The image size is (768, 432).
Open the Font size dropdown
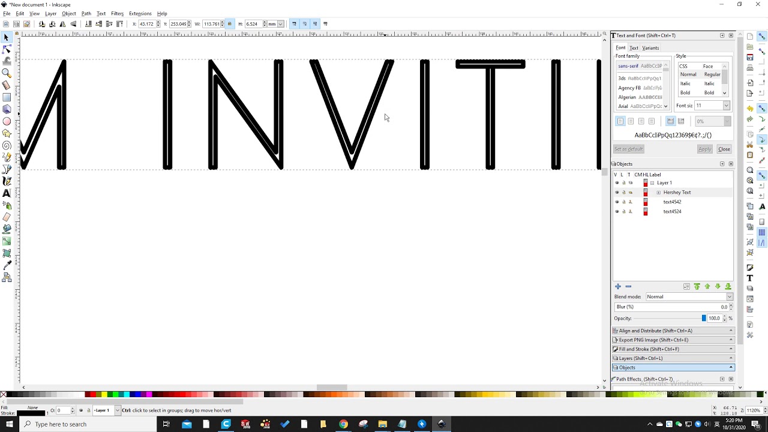coord(726,106)
